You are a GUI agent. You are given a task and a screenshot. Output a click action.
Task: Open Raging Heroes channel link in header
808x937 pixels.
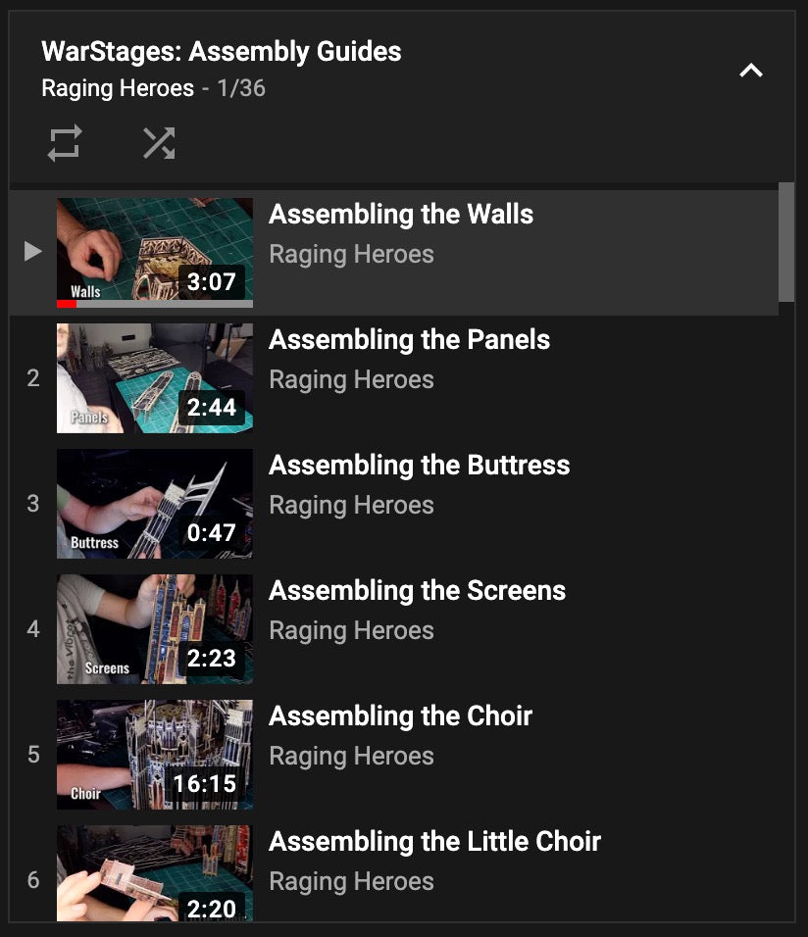[x=118, y=88]
